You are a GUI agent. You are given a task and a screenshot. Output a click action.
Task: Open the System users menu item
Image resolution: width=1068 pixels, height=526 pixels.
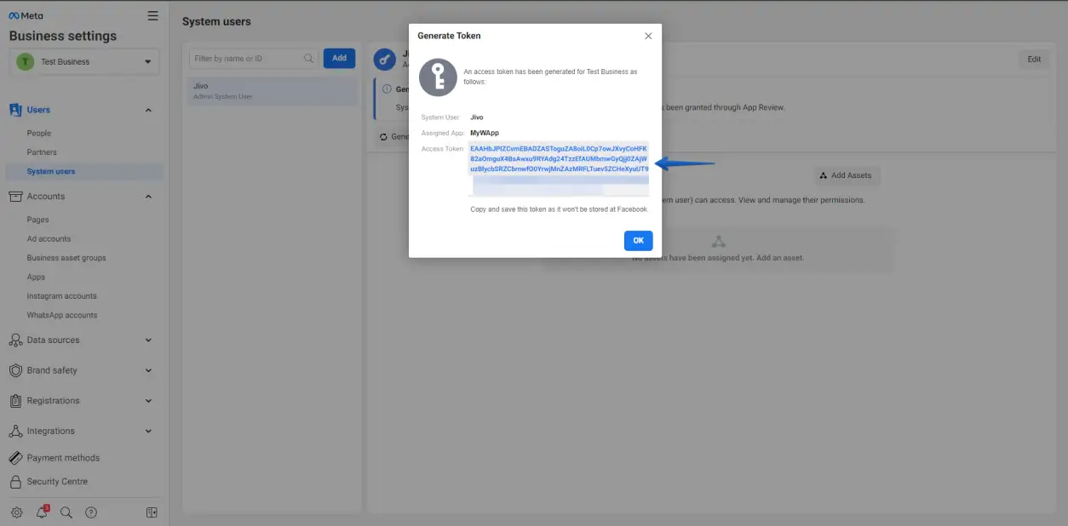click(x=51, y=172)
